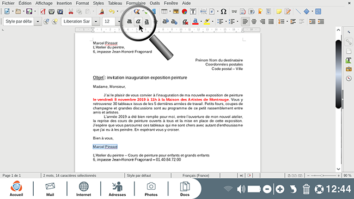Image resolution: width=354 pixels, height=199 pixels.
Task: Open the font size dropdown
Action: point(119,21)
